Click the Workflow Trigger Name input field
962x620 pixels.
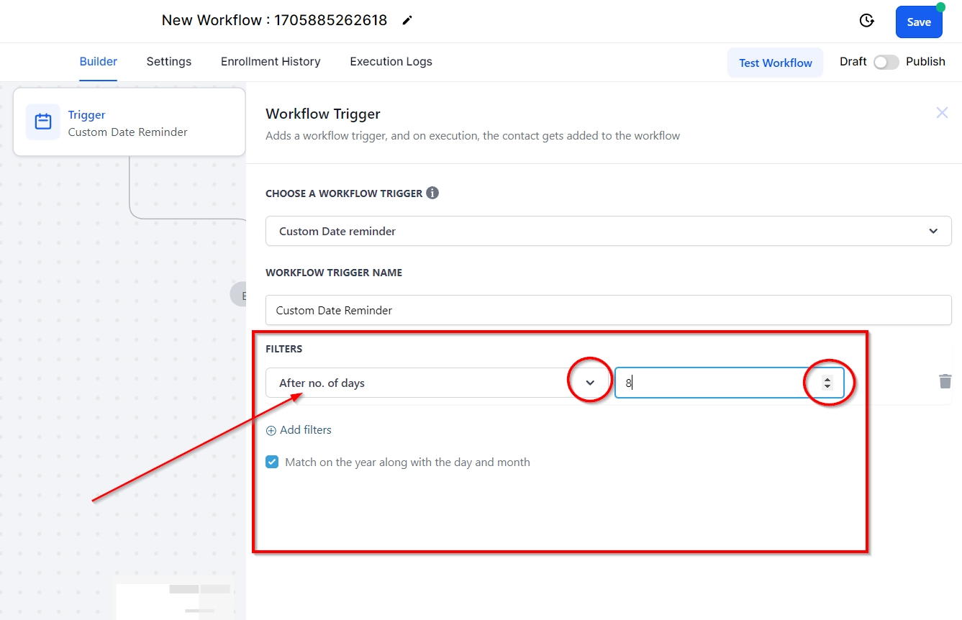point(608,310)
